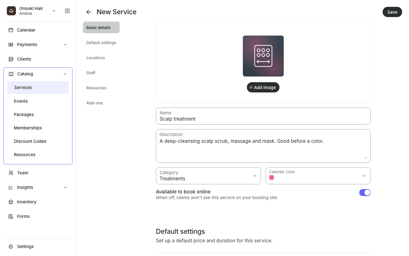Select Basic details section tab

click(x=101, y=28)
